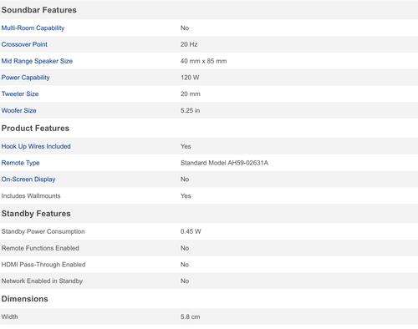Open the Remote Type link
The image size is (418, 329).
coord(21,163)
